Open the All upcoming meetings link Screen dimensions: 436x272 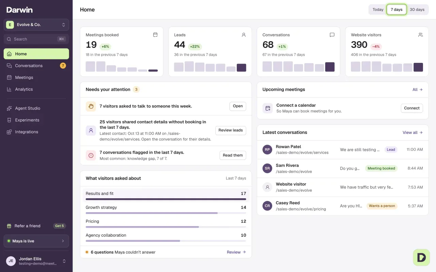418,90
